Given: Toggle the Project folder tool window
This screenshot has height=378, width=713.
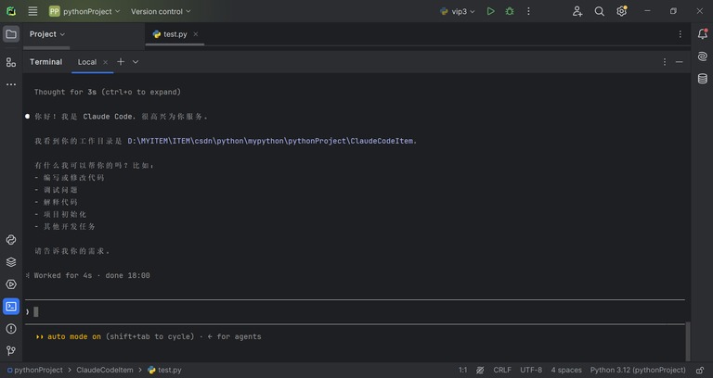Looking at the screenshot, I should tap(11, 34).
